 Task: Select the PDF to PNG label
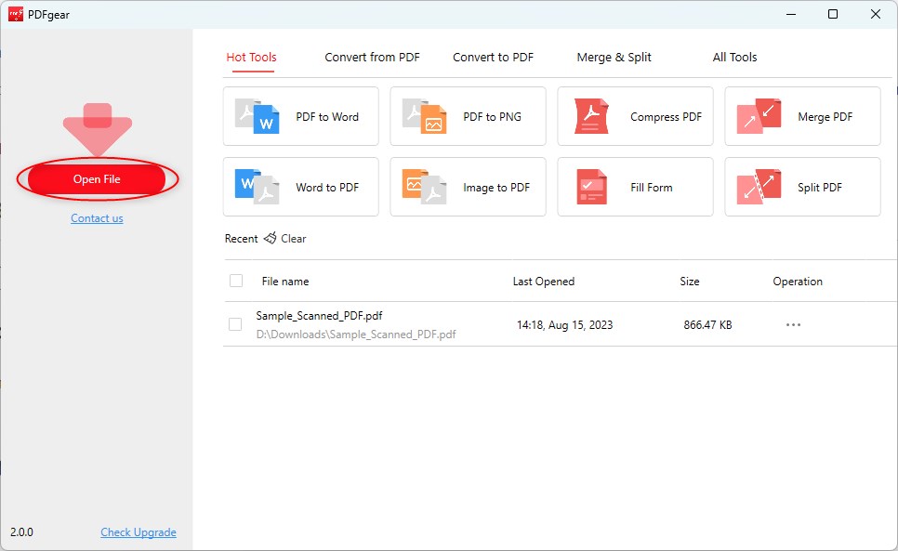point(492,117)
